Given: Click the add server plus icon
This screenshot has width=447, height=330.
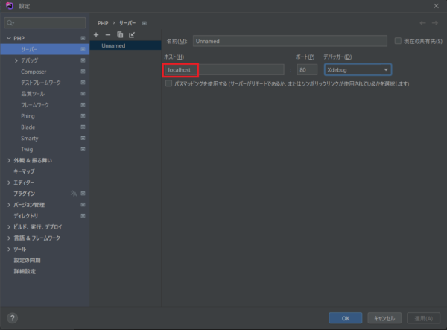Looking at the screenshot, I should [95, 35].
